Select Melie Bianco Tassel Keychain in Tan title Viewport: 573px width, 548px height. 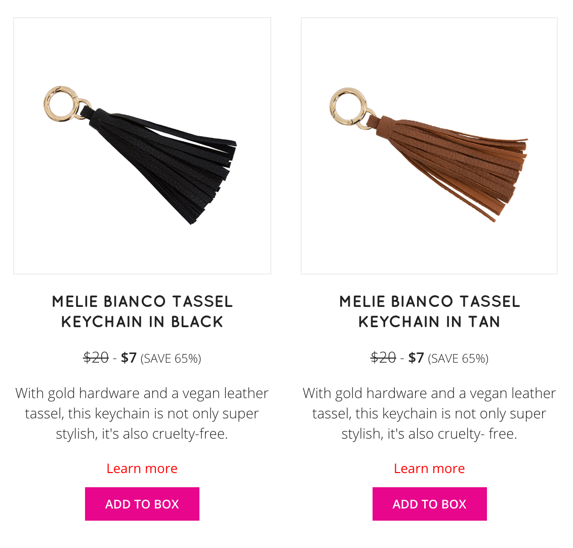429,311
